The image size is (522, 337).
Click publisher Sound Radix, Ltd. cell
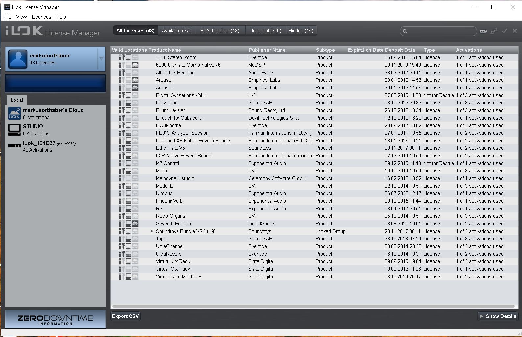coord(267,110)
